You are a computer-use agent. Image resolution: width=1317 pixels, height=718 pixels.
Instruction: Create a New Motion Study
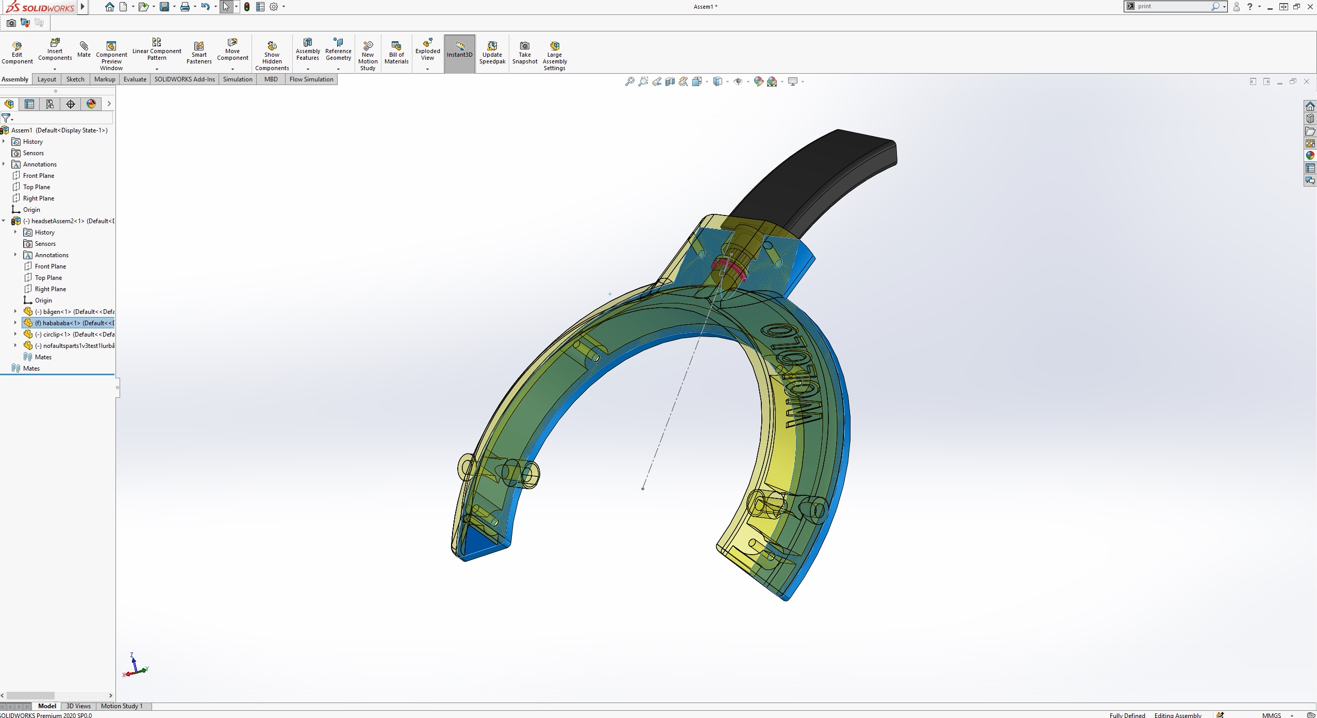[x=368, y=56]
